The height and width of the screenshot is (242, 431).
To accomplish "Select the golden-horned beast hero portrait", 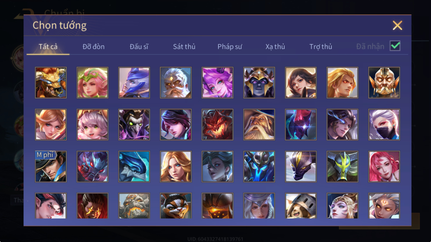I will (x=51, y=83).
